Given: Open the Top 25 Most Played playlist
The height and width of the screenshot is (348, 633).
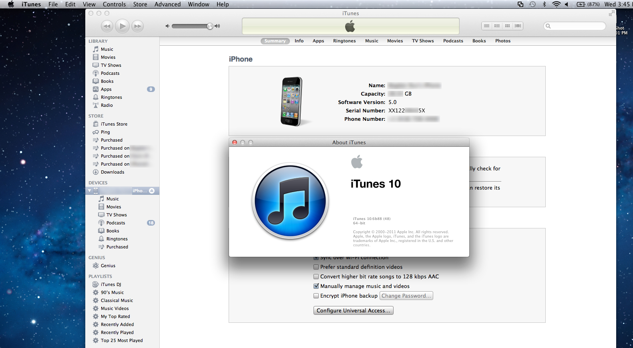Looking at the screenshot, I should pos(123,340).
